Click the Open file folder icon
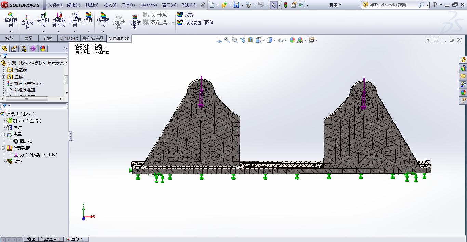Screen dimensions: 467x242 point(224,5)
